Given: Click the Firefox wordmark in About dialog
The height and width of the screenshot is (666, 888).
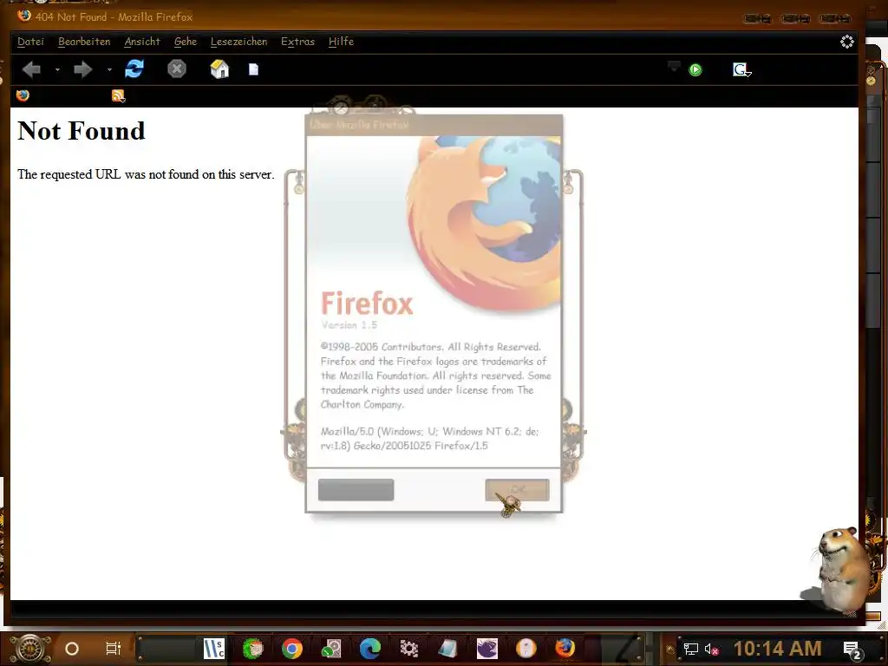Looking at the screenshot, I should click(367, 304).
